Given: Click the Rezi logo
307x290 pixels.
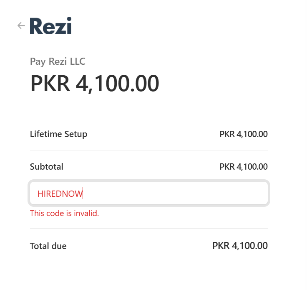Looking at the screenshot, I should [x=50, y=26].
